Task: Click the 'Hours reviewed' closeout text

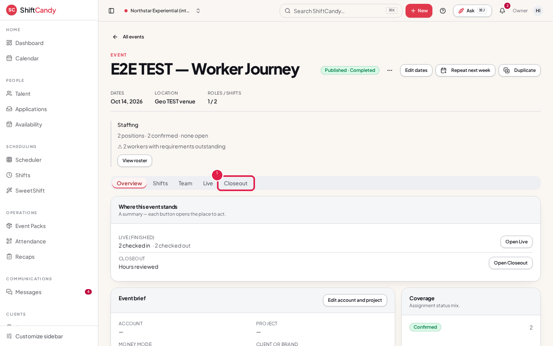Action: click(x=138, y=267)
